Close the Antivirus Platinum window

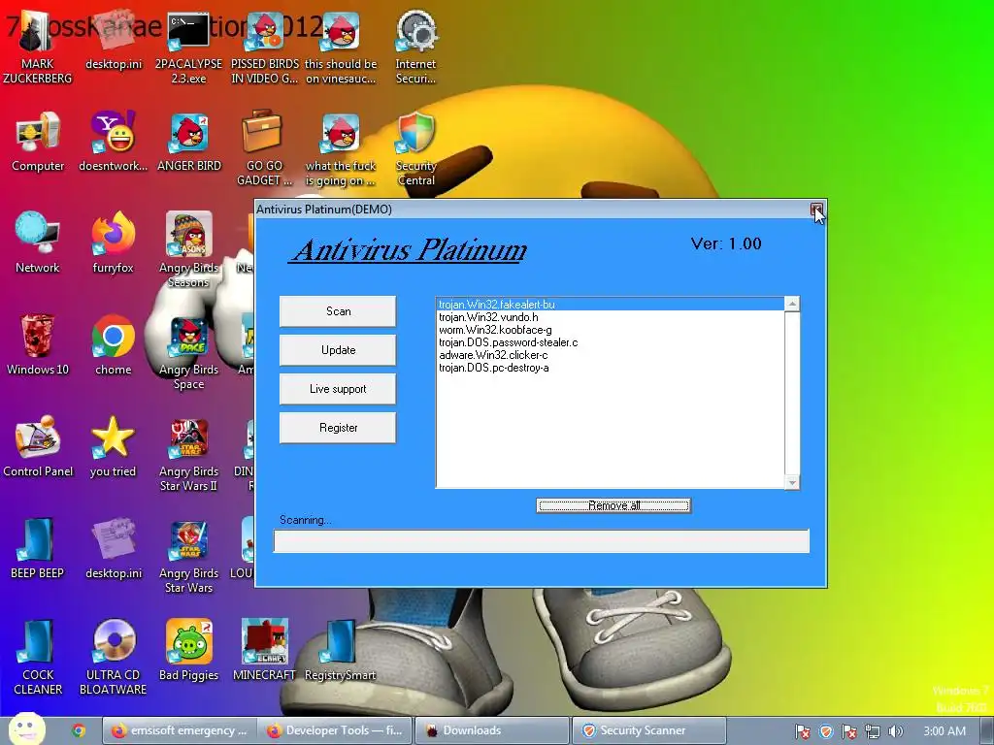coord(816,210)
